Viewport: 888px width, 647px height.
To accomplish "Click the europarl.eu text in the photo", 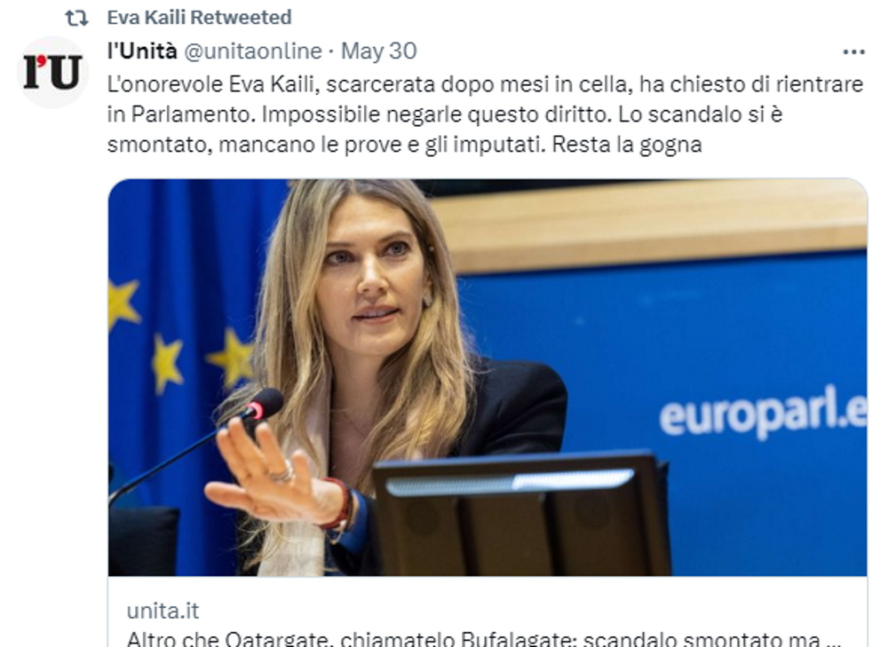I will [x=763, y=414].
